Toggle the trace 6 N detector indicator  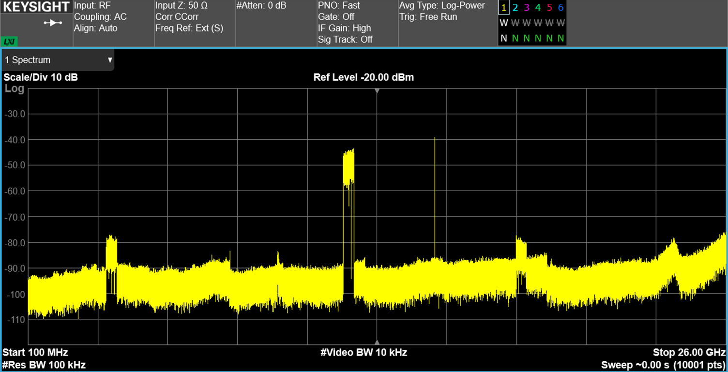coord(561,38)
